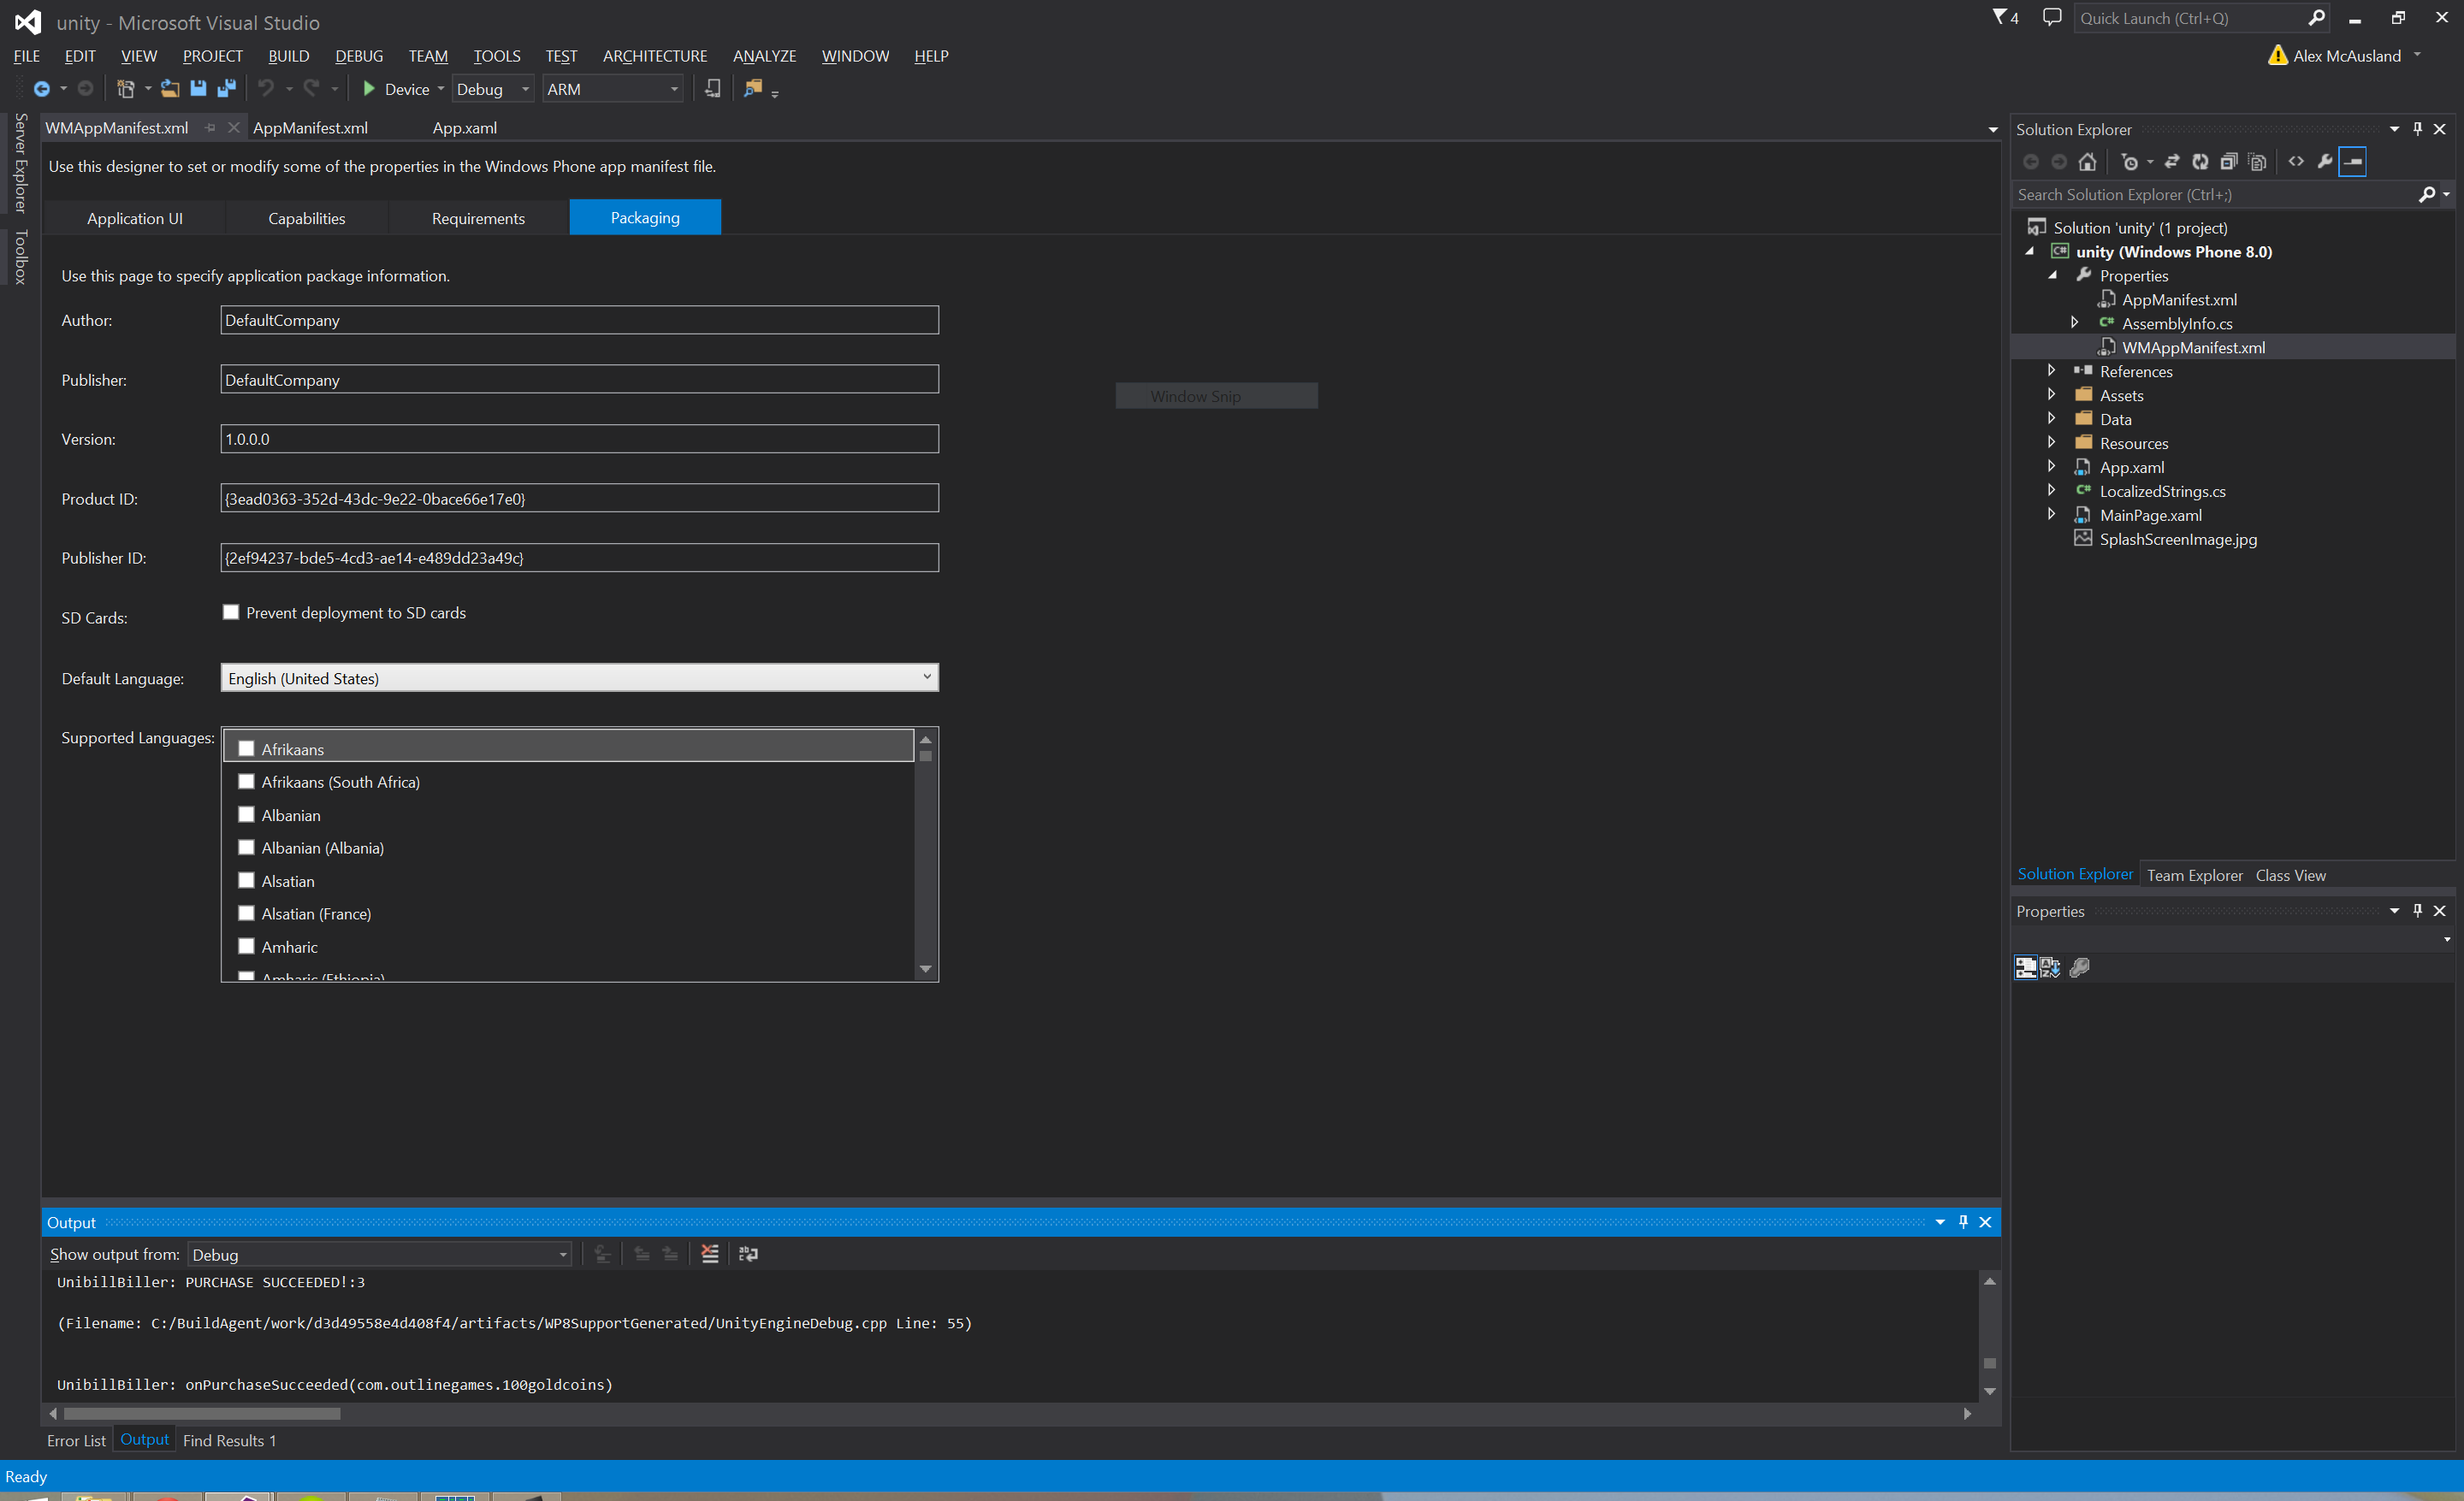The width and height of the screenshot is (2464, 1501).
Task: Check the Alsatian language checkbox
Action: pyautogui.click(x=246, y=880)
